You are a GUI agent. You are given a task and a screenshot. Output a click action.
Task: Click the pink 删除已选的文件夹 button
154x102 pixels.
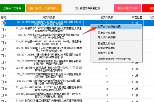pyautogui.click(x=127, y=8)
